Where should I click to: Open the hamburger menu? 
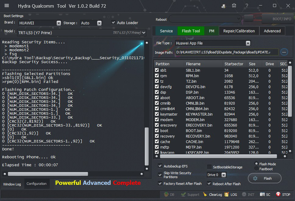(x=7, y=5)
